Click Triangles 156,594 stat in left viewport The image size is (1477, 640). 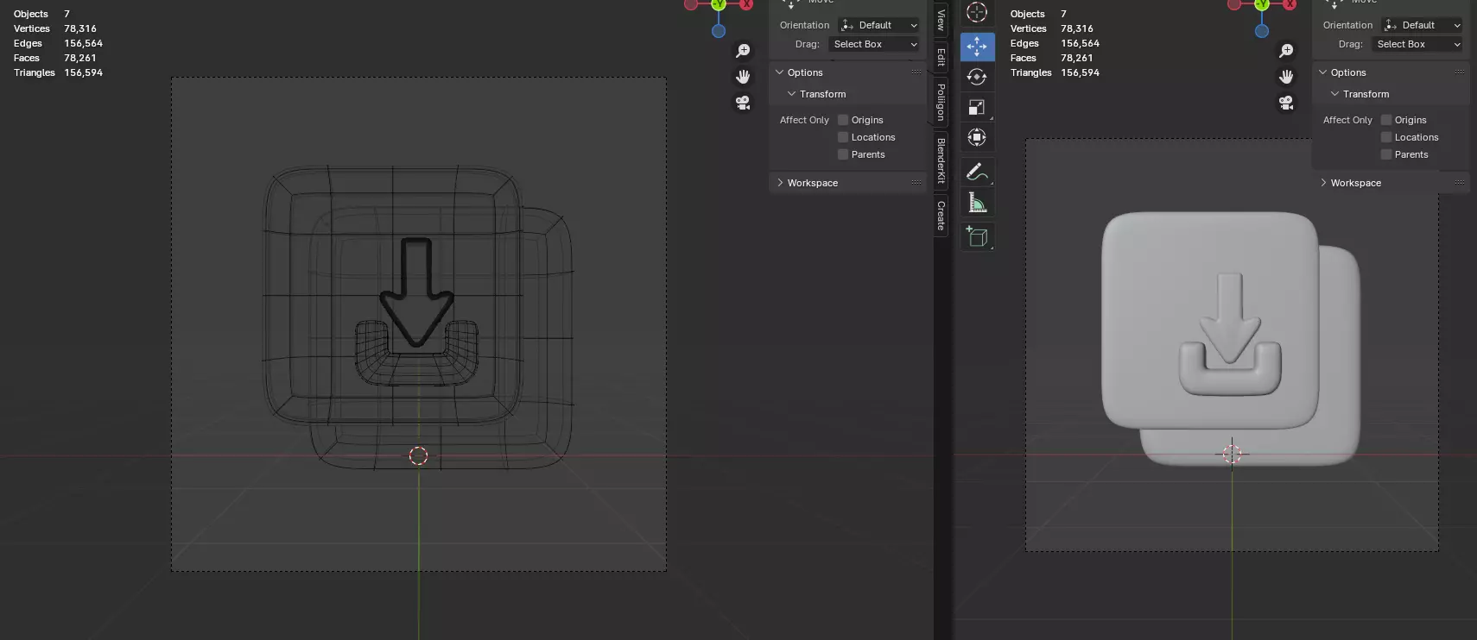click(58, 72)
